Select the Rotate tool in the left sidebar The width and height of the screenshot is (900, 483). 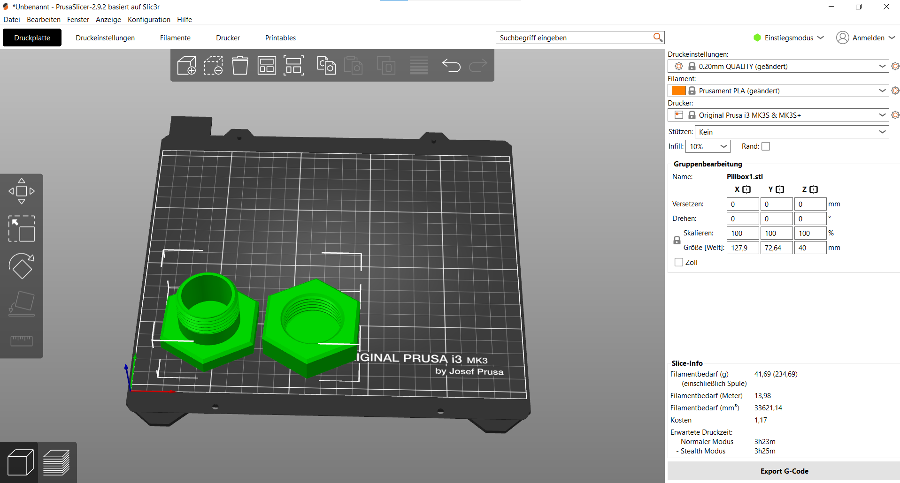(22, 266)
